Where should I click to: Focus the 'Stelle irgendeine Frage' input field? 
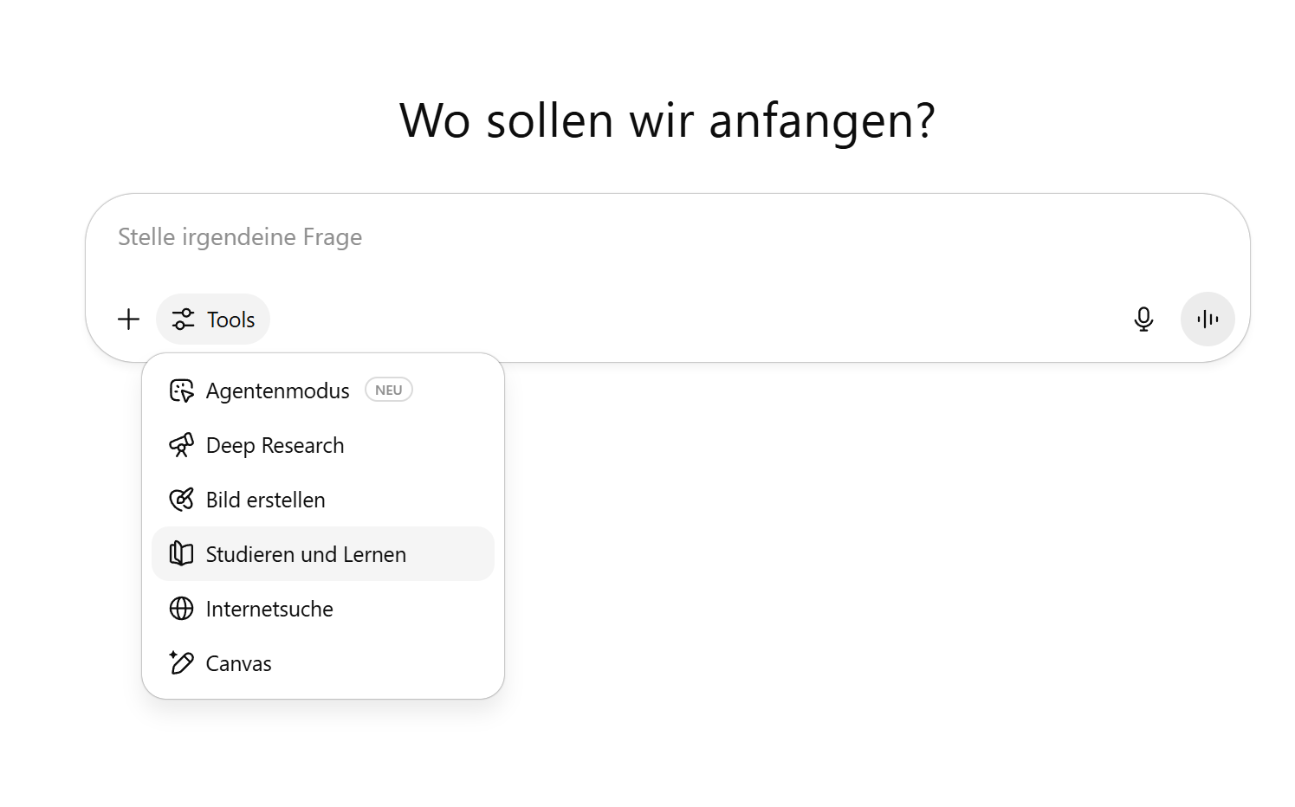(667, 237)
